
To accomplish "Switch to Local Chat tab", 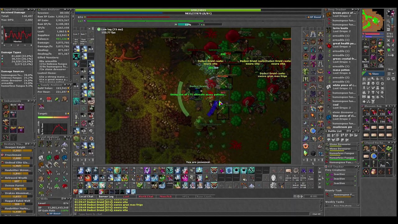I will tap(86, 197).
